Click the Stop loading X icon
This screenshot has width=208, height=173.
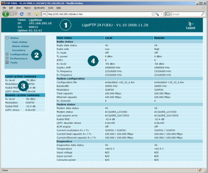pos(29,14)
